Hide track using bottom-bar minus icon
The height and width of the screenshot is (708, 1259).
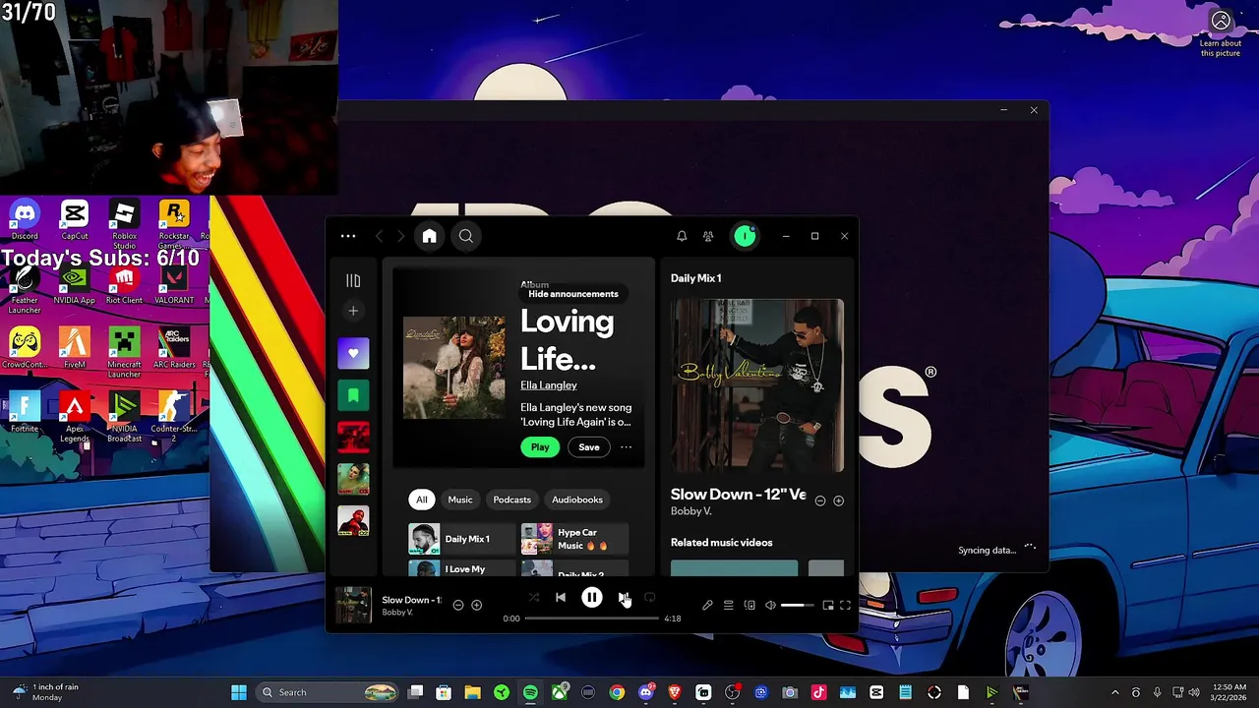(x=458, y=606)
